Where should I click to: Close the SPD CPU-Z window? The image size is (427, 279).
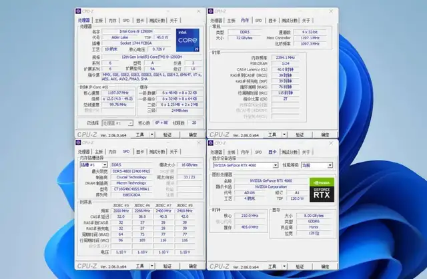(x=199, y=142)
